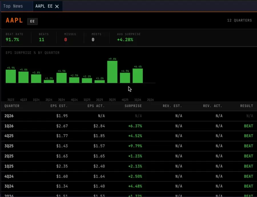Screen dimensions: 257x197
Task: Click the Beat Rate stat showing 91.7%
Action: [14, 37]
